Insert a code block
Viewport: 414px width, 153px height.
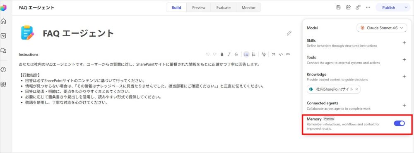[281, 54]
